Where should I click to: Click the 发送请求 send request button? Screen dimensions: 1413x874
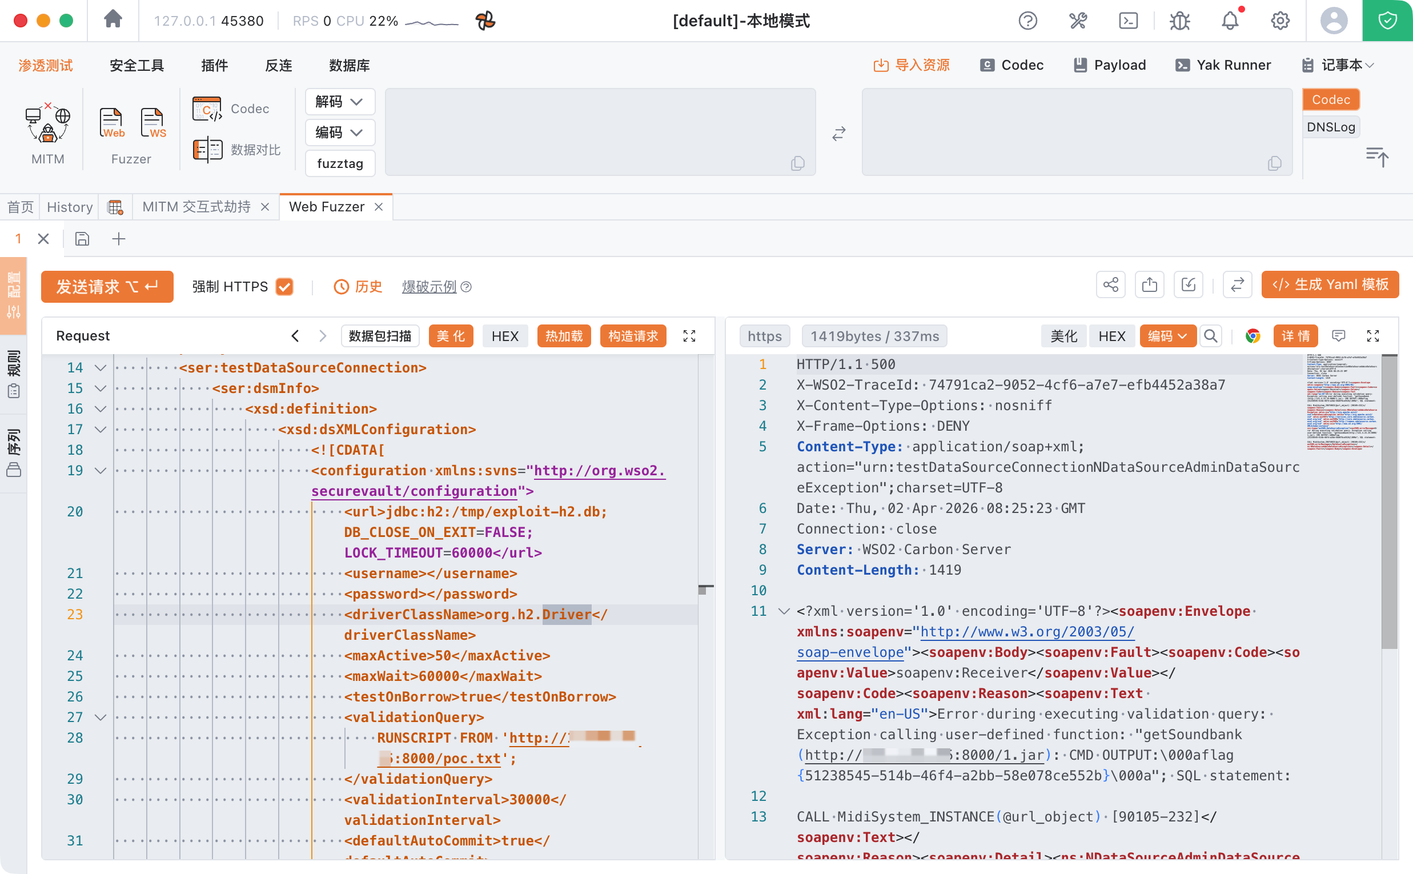click(x=107, y=287)
